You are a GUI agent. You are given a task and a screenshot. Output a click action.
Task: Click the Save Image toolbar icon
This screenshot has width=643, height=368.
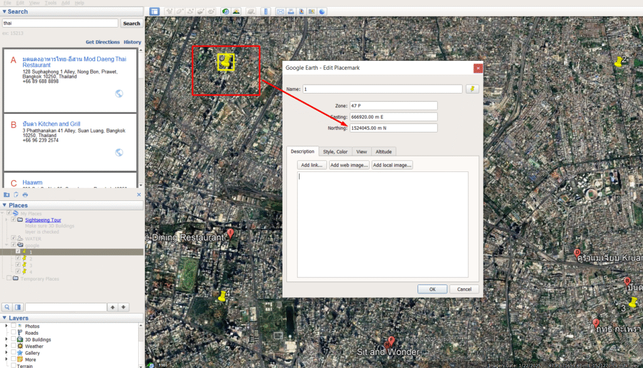tap(301, 11)
